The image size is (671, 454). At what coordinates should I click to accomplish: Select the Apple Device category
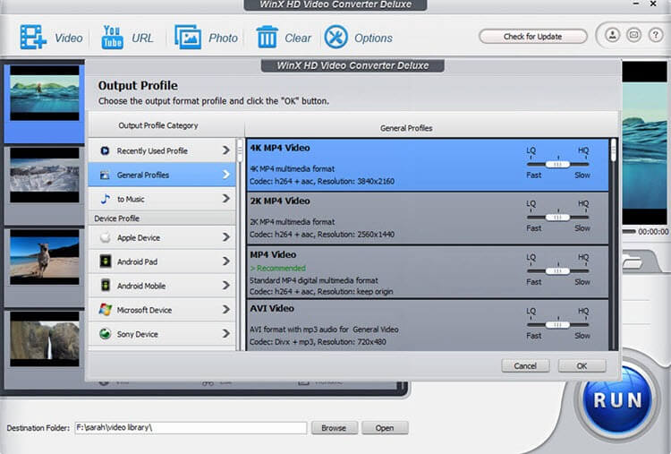pos(162,237)
